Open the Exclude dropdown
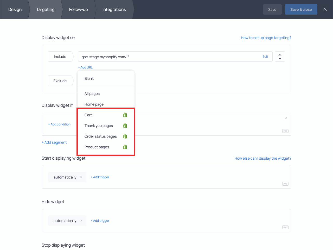 point(60,81)
